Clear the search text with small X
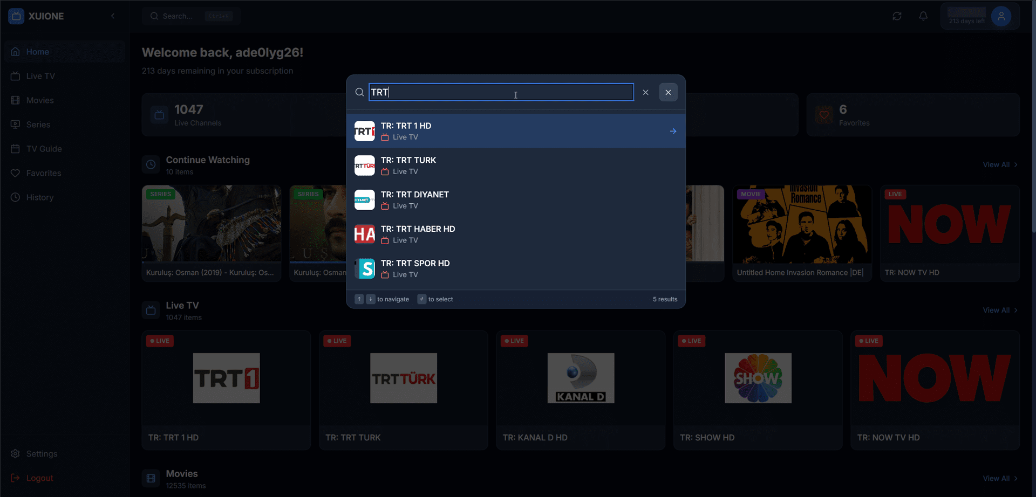The width and height of the screenshot is (1036, 497). coord(645,92)
